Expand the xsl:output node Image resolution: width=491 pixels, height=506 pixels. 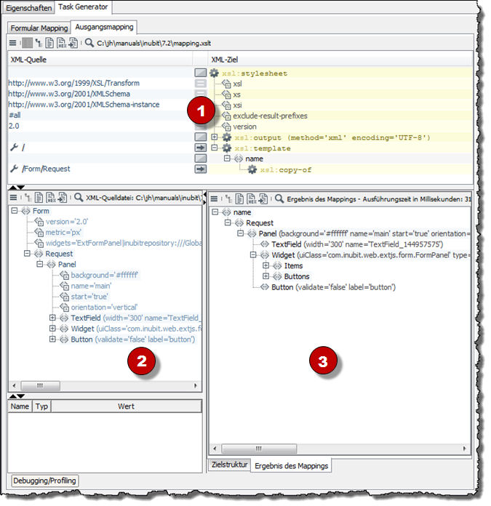tap(215, 137)
